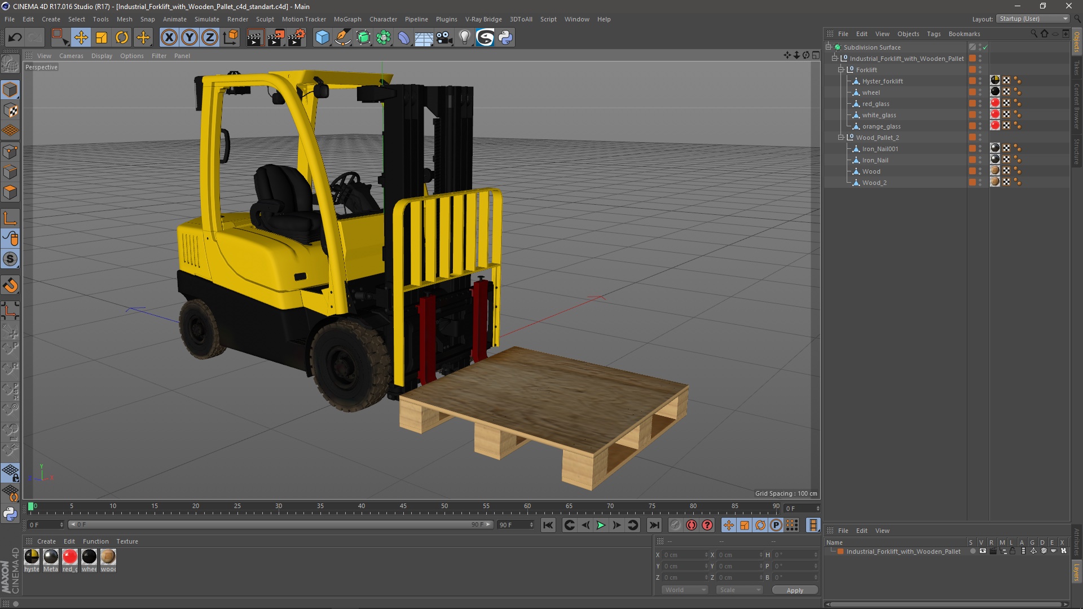This screenshot has height=609, width=1083.
Task: Open Edit Render Settings icon
Action: [297, 38]
